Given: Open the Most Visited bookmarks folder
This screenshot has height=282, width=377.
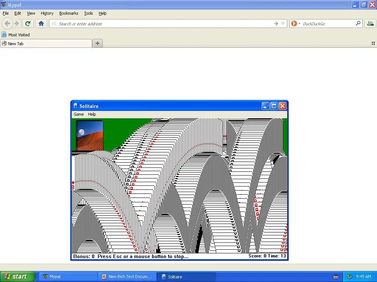Looking at the screenshot, I should pyautogui.click(x=15, y=35).
